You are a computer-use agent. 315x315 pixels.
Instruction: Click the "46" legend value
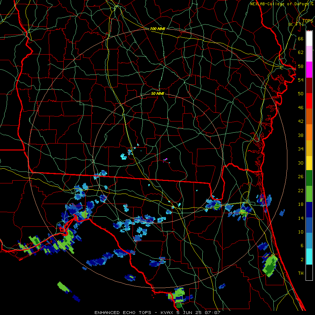[x=301, y=108]
